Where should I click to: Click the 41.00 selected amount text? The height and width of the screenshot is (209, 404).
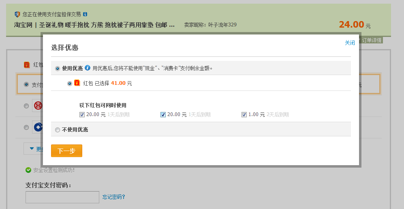[x=118, y=83]
